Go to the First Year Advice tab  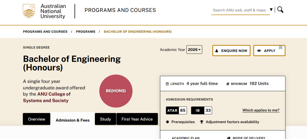[137, 119]
